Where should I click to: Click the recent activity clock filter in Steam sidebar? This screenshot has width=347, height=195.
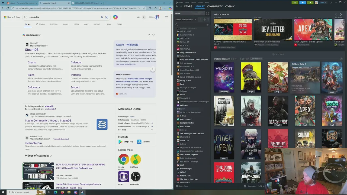point(204,19)
